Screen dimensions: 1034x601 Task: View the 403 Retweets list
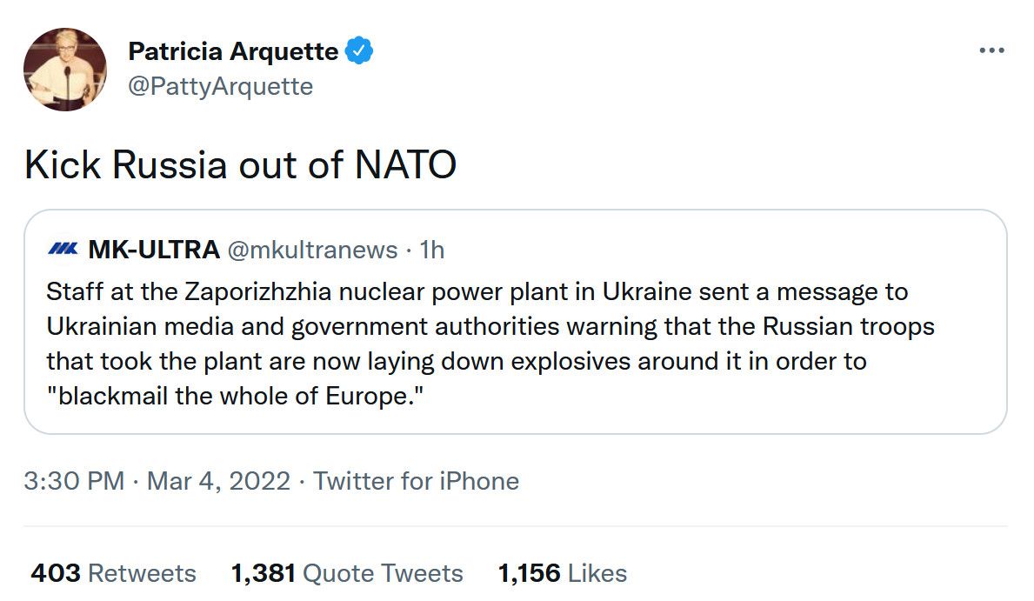point(113,573)
